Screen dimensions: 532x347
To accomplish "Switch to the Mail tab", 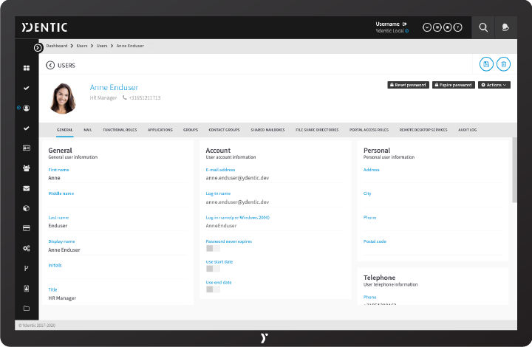I will click(88, 130).
